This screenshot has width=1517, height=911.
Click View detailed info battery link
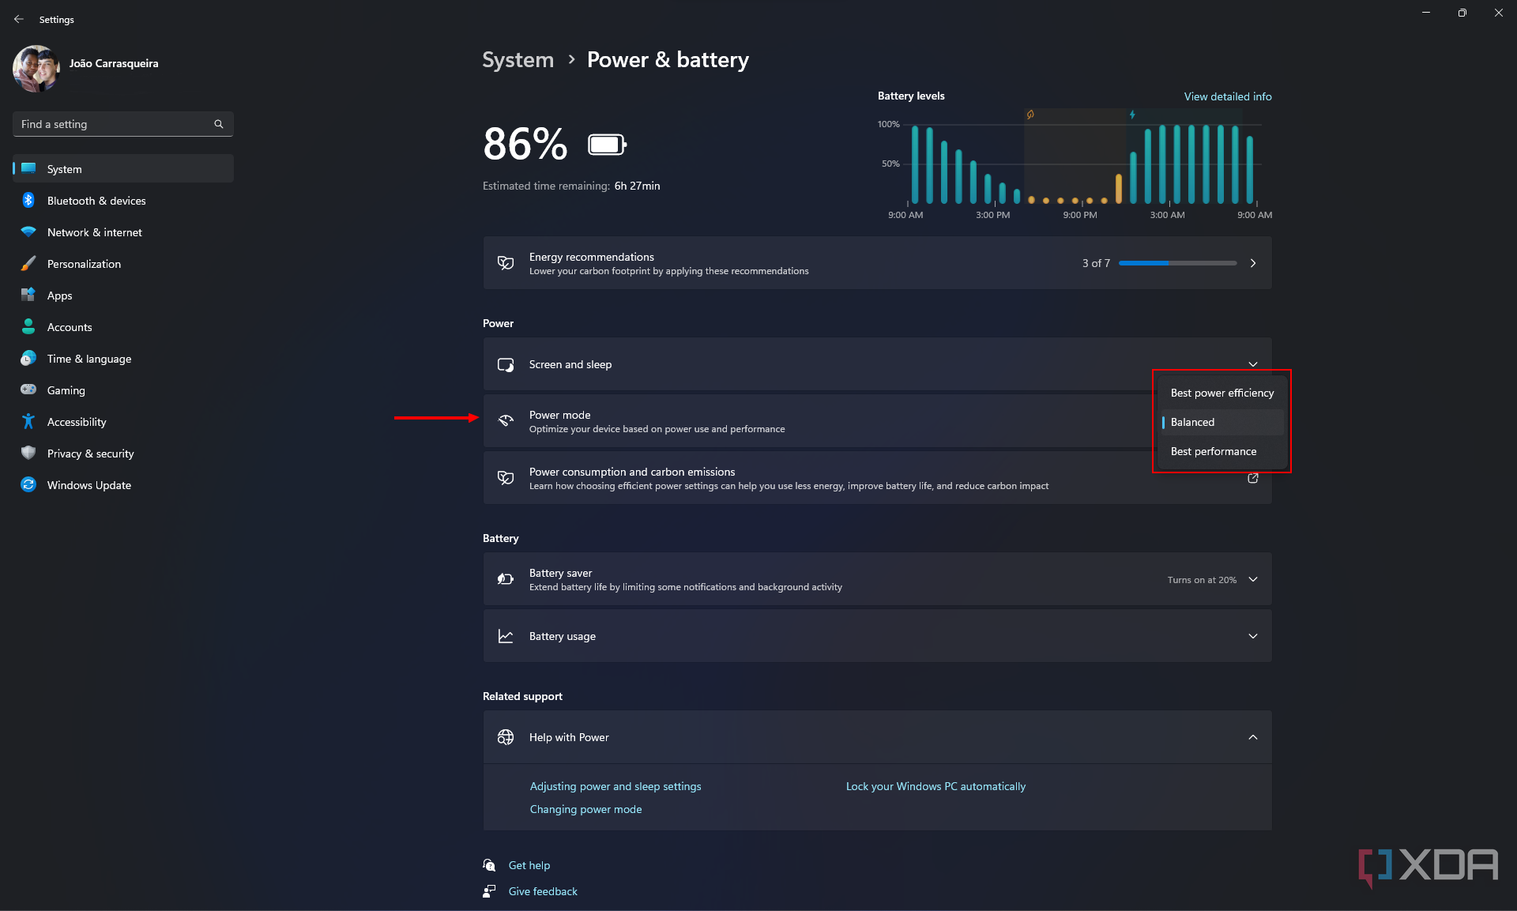[x=1225, y=96]
